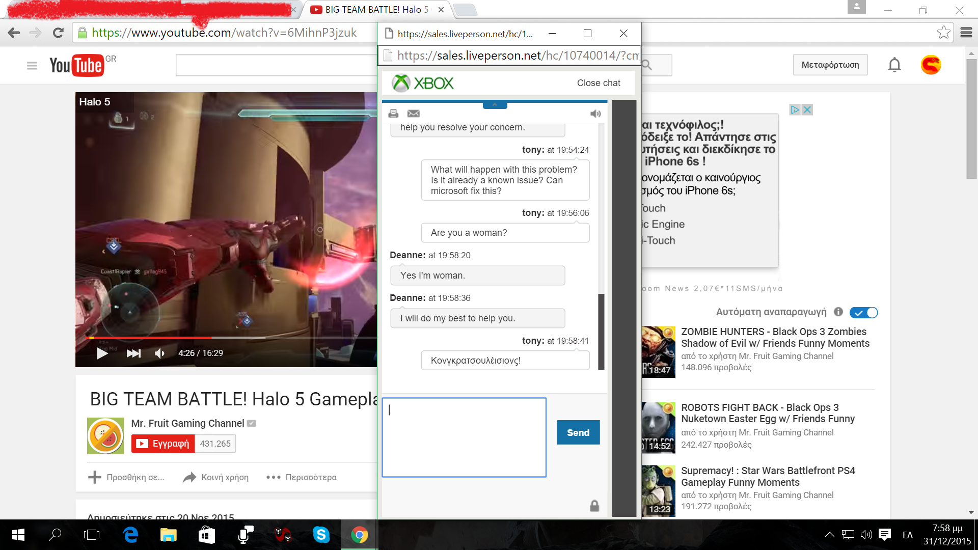Image resolution: width=978 pixels, height=550 pixels.
Task: Mute chat sound with speaker icon
Action: tap(595, 114)
